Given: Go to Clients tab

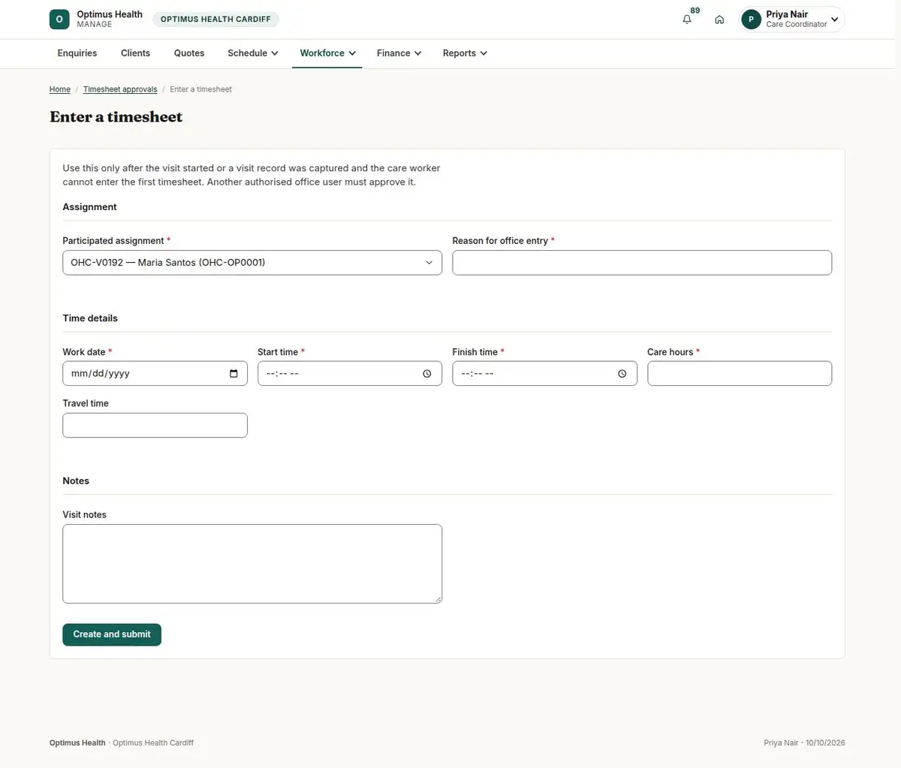Looking at the screenshot, I should [x=135, y=53].
